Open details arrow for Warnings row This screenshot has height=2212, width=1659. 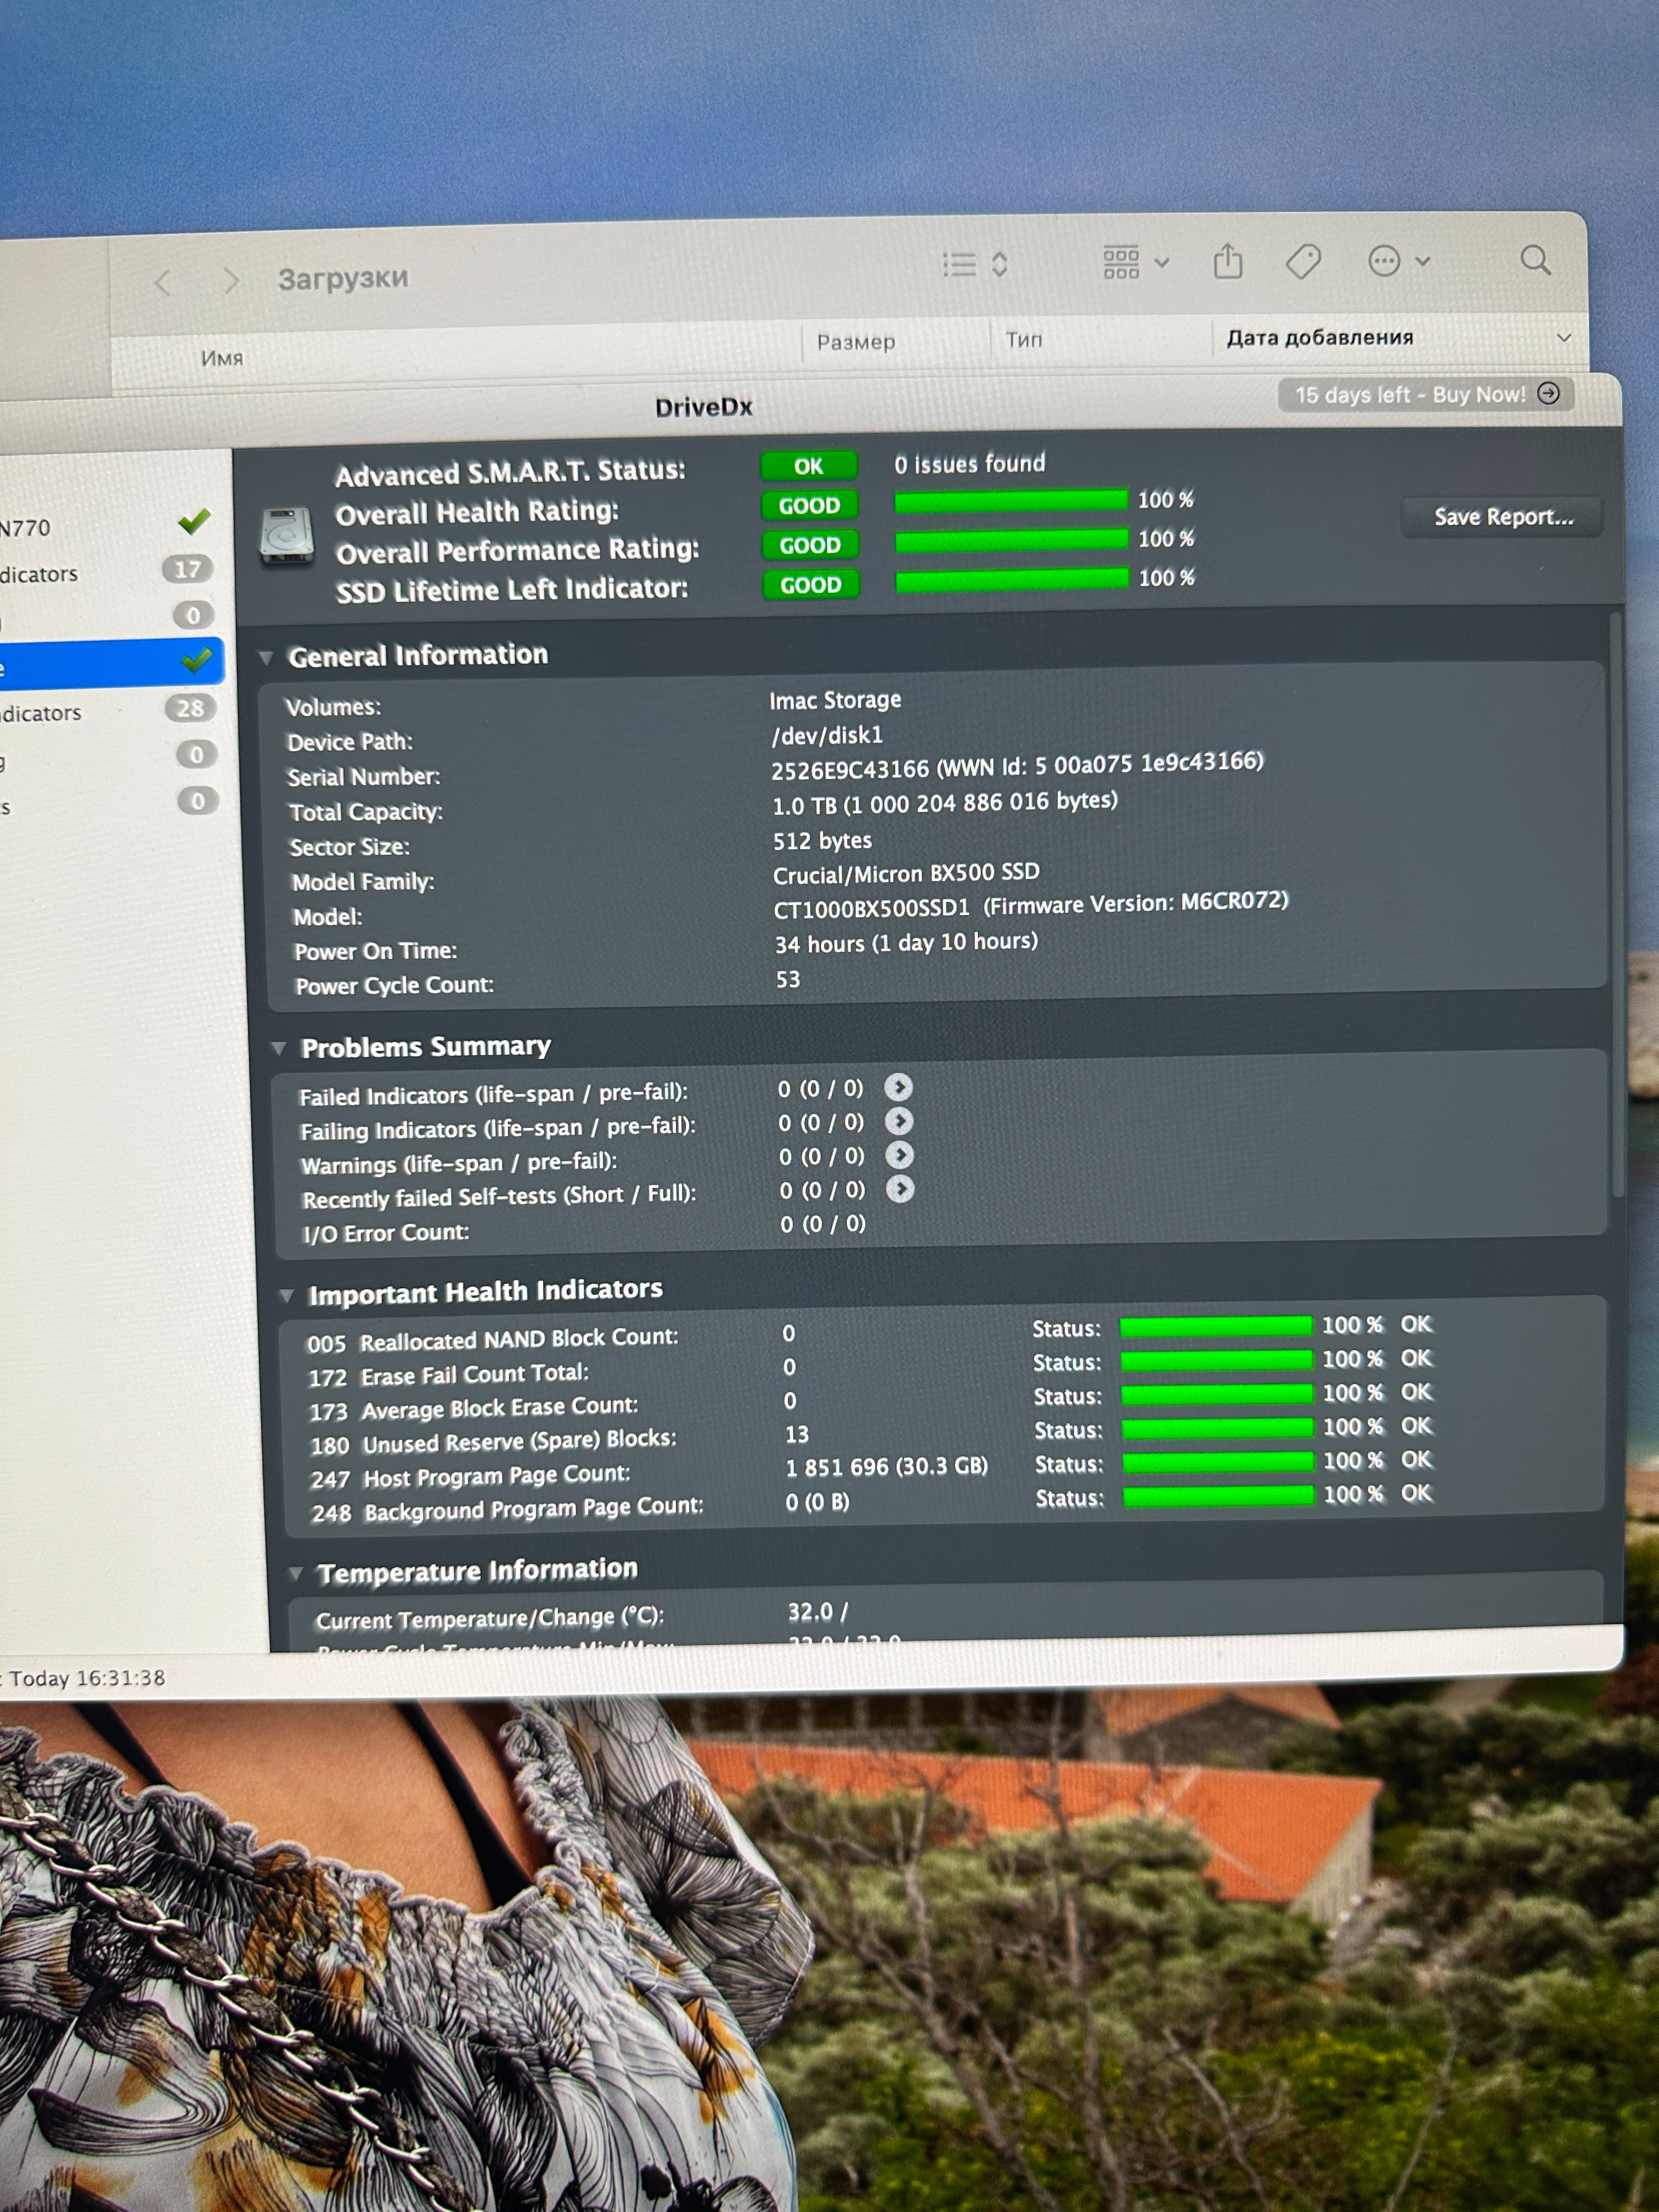click(x=900, y=1155)
